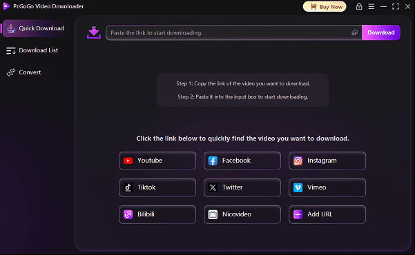Click the lock register icon in title bar

point(359,7)
